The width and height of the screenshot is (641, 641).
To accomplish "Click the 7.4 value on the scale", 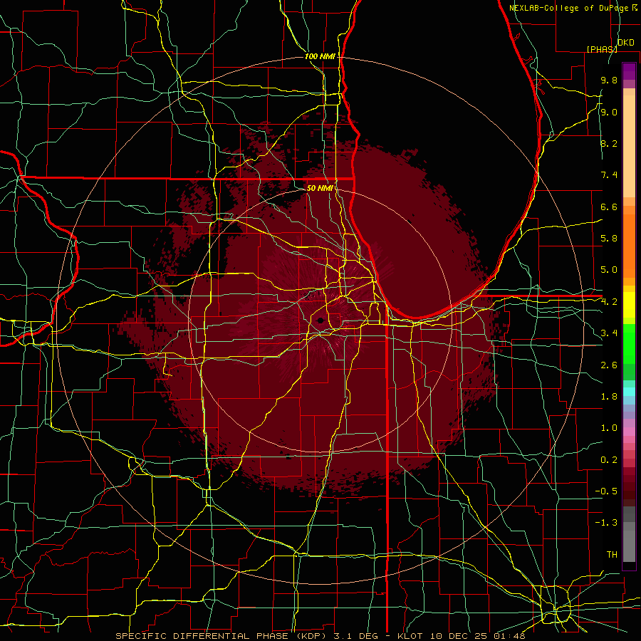I will point(609,175).
